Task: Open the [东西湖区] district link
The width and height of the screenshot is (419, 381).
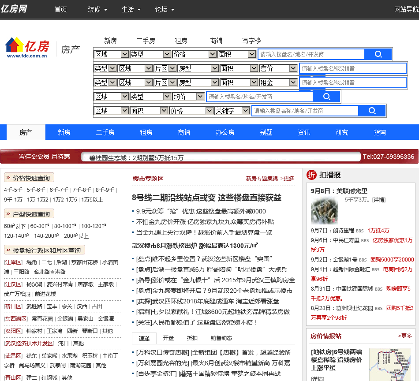Action: pos(16,318)
